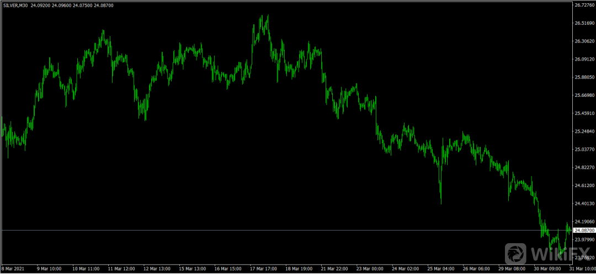The image size is (596, 274).
Task: Select the 25 Mar 04:00 time label
Action: pyautogui.click(x=440, y=269)
